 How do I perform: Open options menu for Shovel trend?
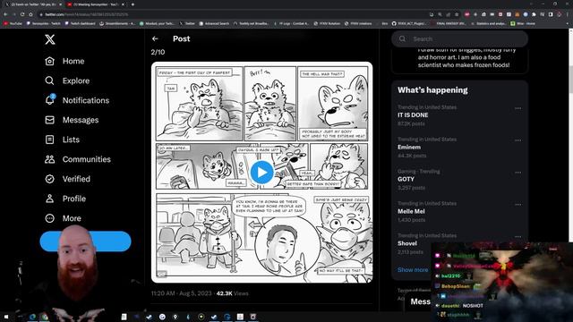click(x=517, y=237)
